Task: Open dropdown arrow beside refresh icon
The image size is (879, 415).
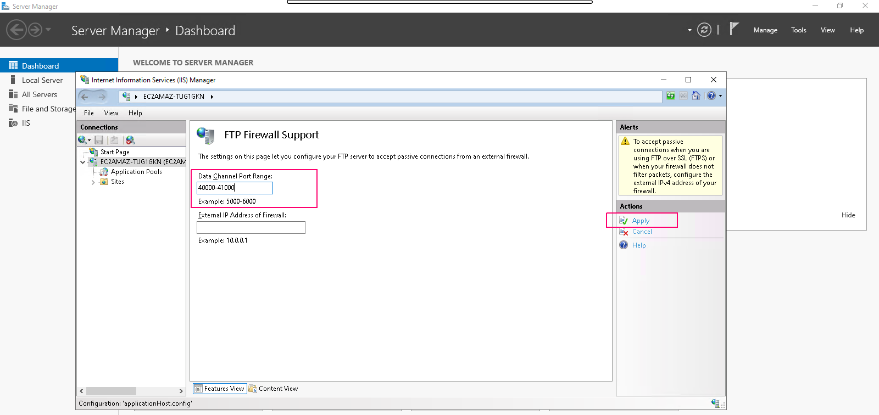Action: (x=689, y=30)
